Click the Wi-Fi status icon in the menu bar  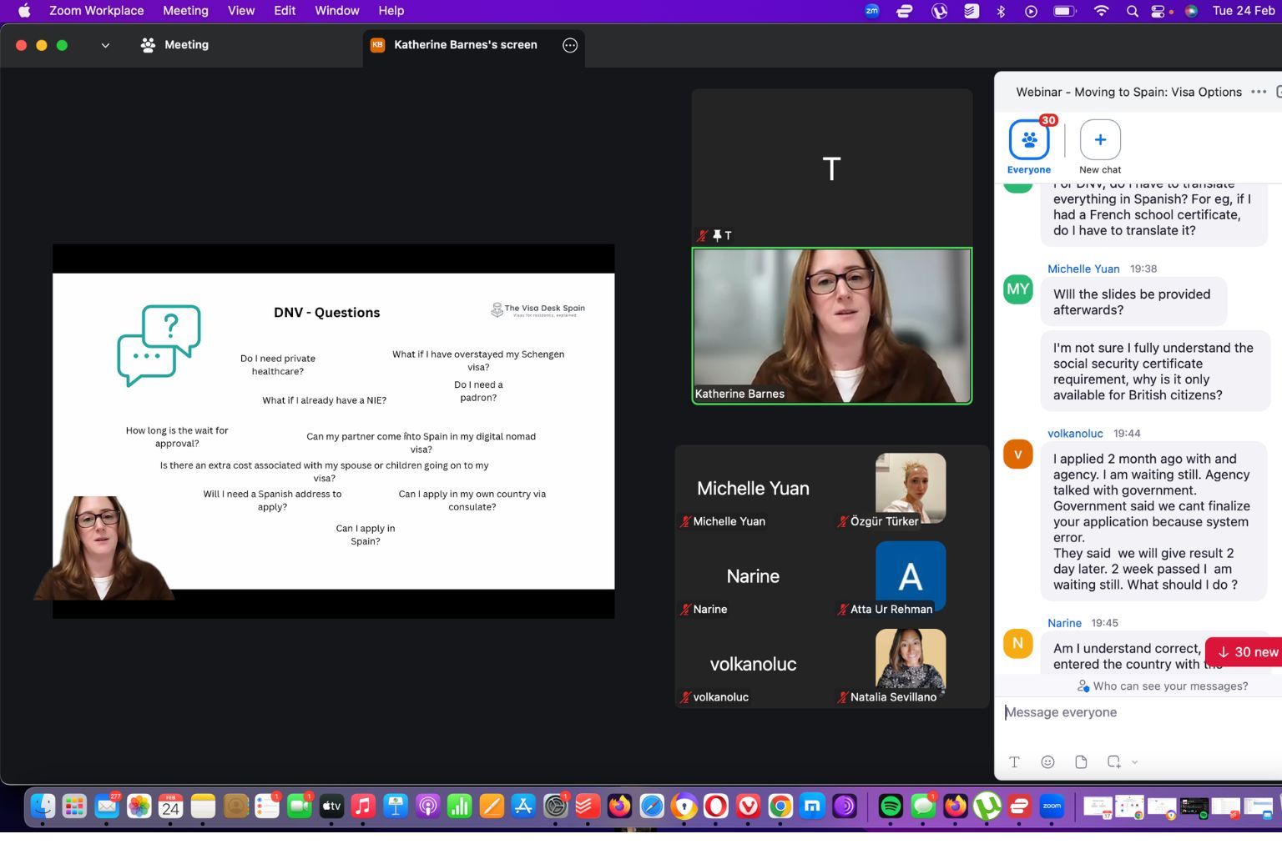tap(1101, 11)
